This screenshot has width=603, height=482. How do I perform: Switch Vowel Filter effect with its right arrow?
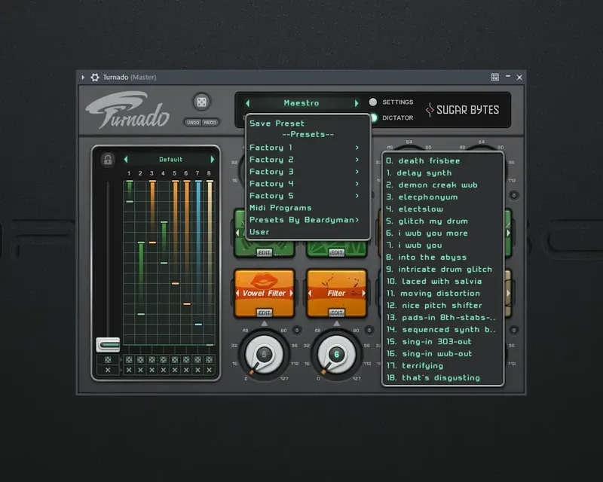291,293
